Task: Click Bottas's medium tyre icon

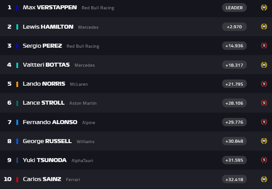Action: [264, 65]
